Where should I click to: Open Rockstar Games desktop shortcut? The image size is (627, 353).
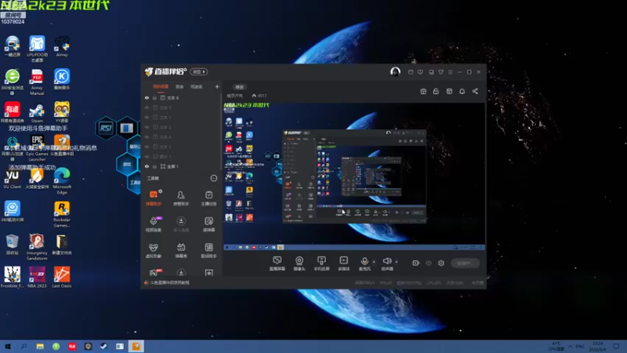point(62,214)
